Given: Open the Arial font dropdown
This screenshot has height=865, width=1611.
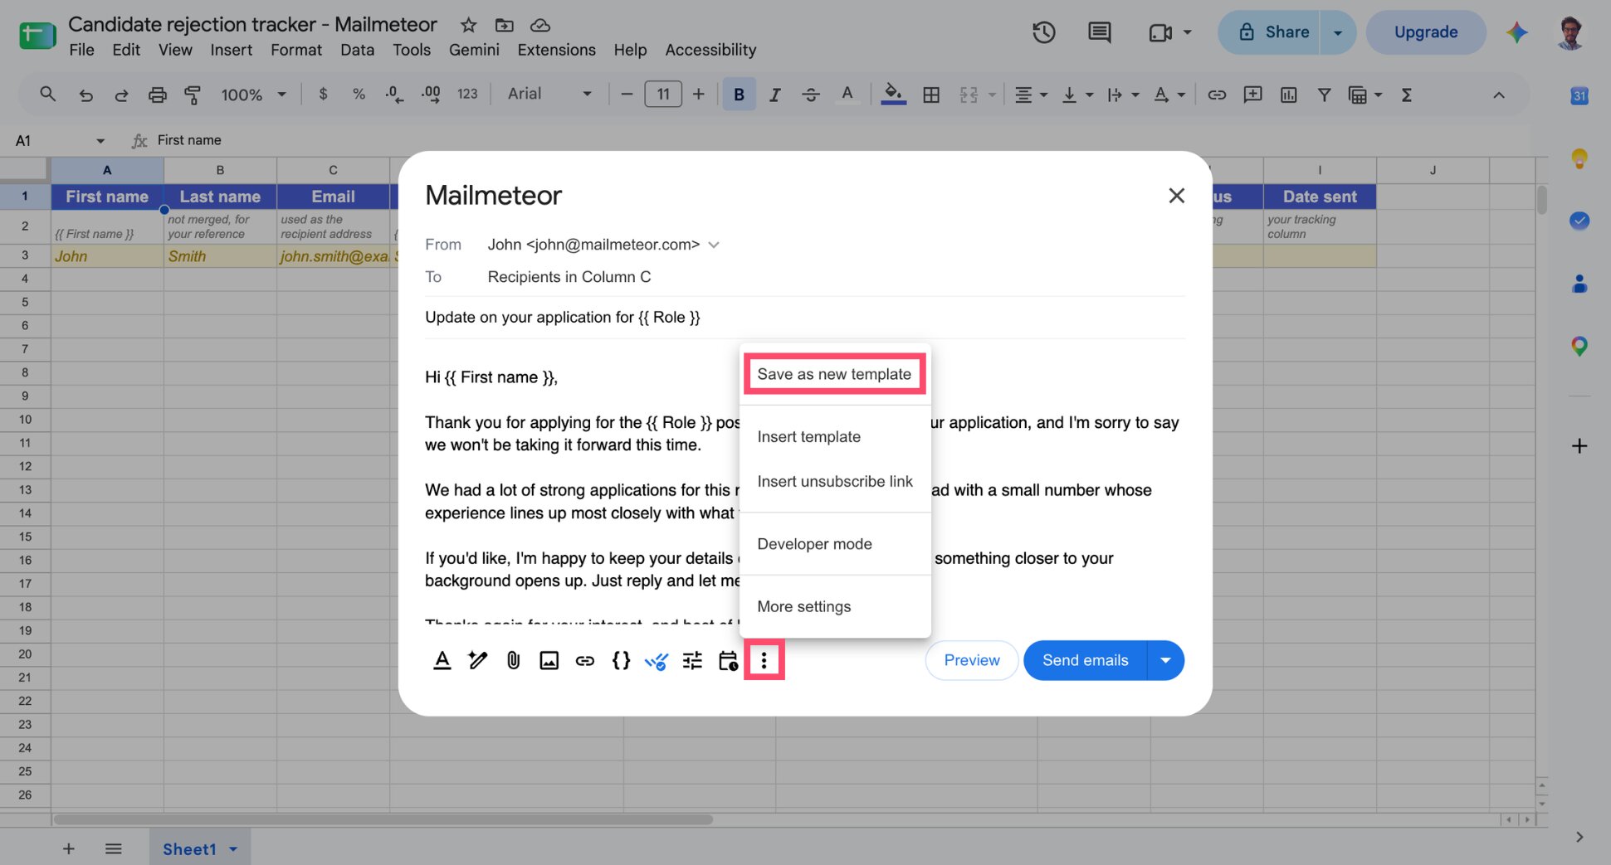Looking at the screenshot, I should click(x=549, y=95).
